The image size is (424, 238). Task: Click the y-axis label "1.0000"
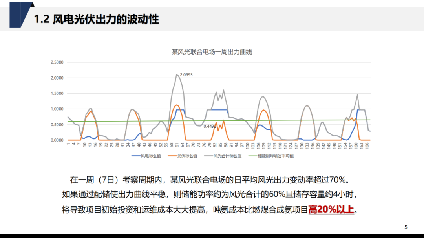(57, 109)
